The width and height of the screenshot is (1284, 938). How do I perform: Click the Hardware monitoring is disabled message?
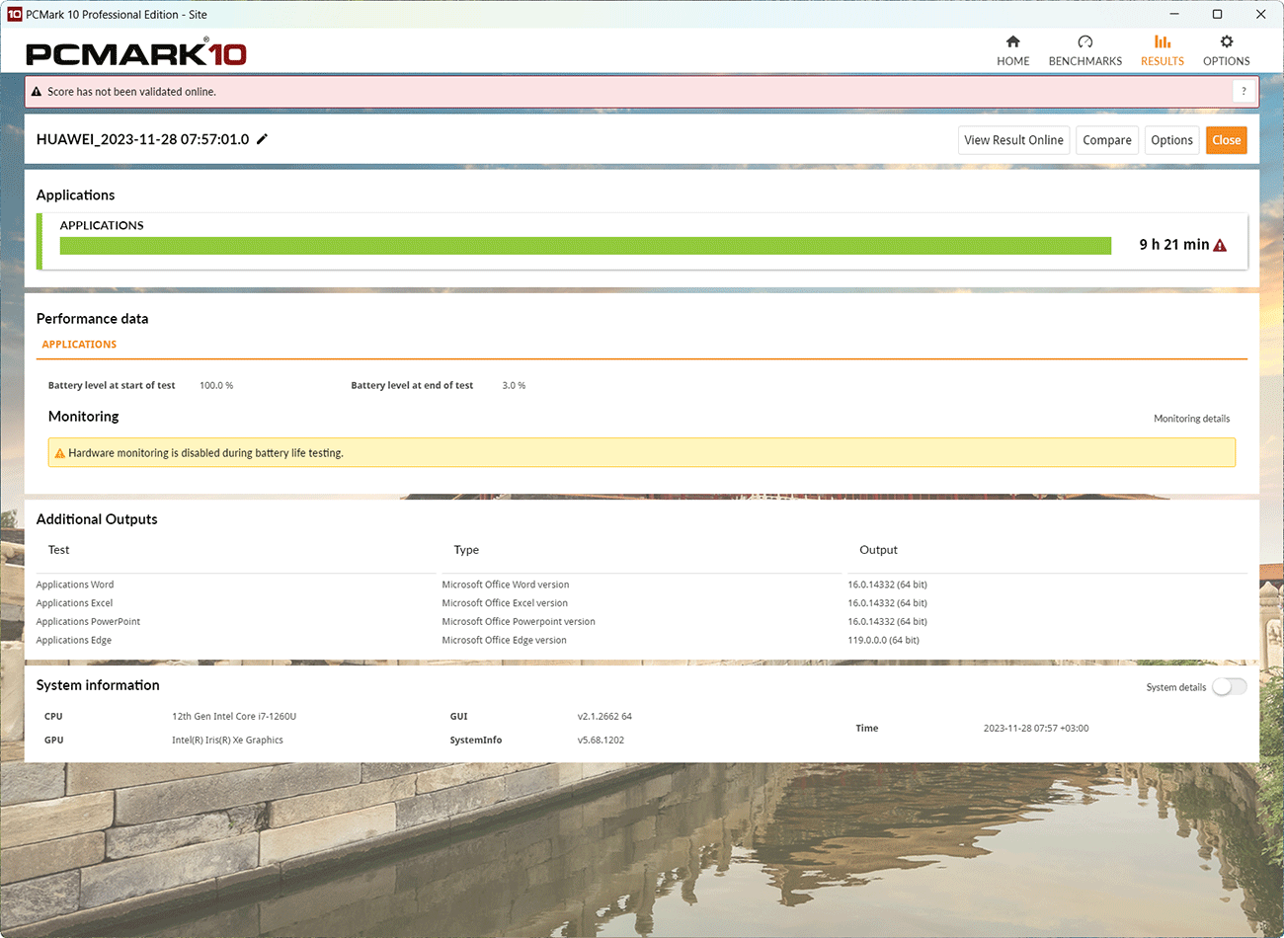coord(205,453)
